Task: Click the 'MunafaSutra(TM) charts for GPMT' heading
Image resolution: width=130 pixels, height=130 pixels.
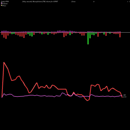Action: coord(45,2)
